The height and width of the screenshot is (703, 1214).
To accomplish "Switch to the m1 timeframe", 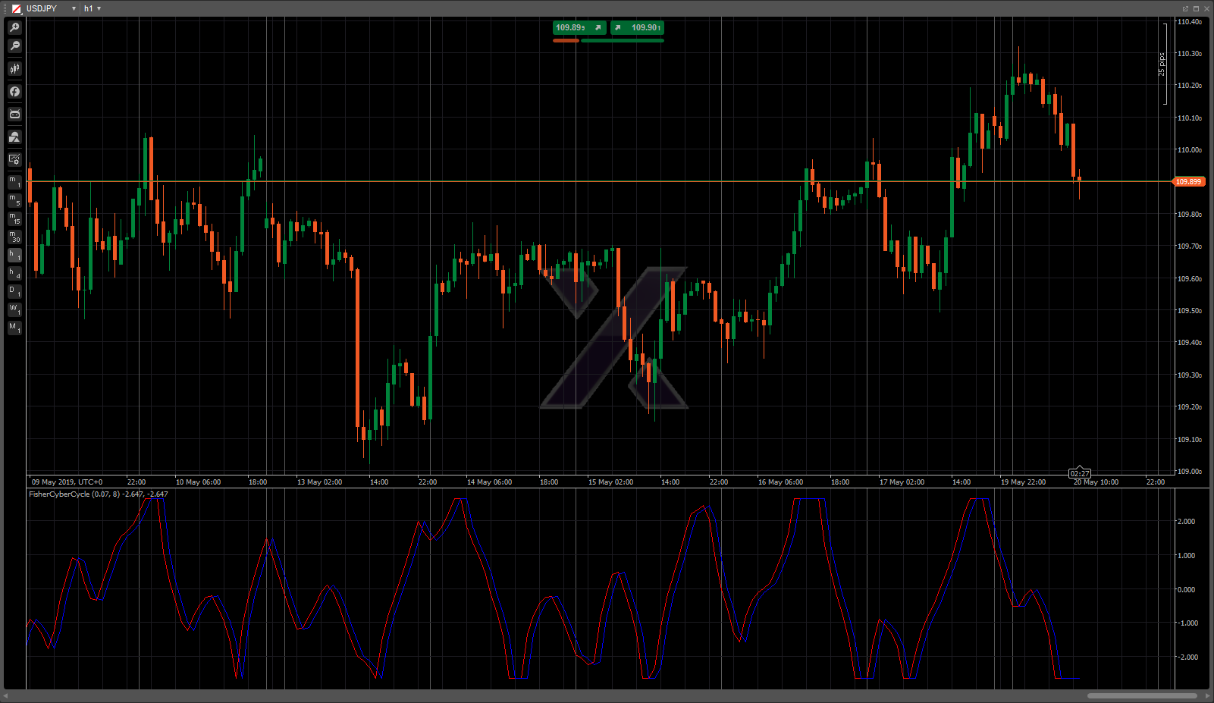I will tap(14, 182).
